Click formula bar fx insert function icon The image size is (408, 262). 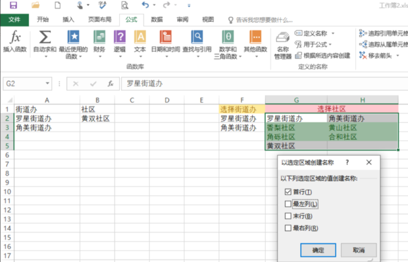tap(111, 83)
